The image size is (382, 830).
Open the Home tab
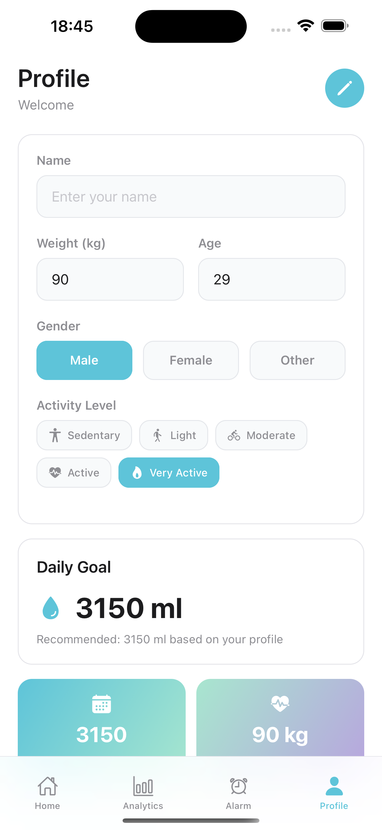48,792
